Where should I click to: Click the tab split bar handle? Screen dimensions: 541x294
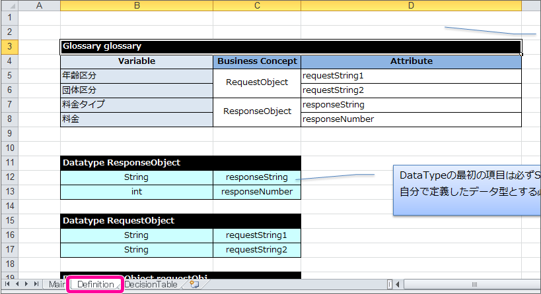(390, 284)
